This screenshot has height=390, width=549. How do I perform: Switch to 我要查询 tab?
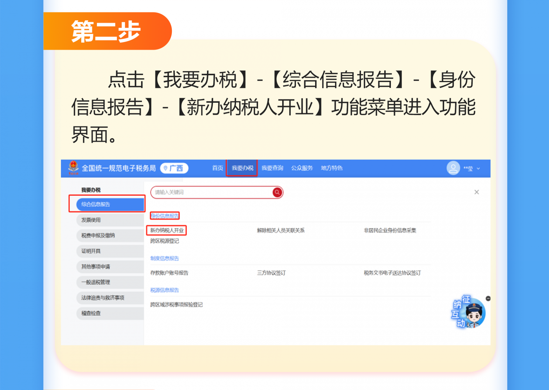click(x=272, y=168)
